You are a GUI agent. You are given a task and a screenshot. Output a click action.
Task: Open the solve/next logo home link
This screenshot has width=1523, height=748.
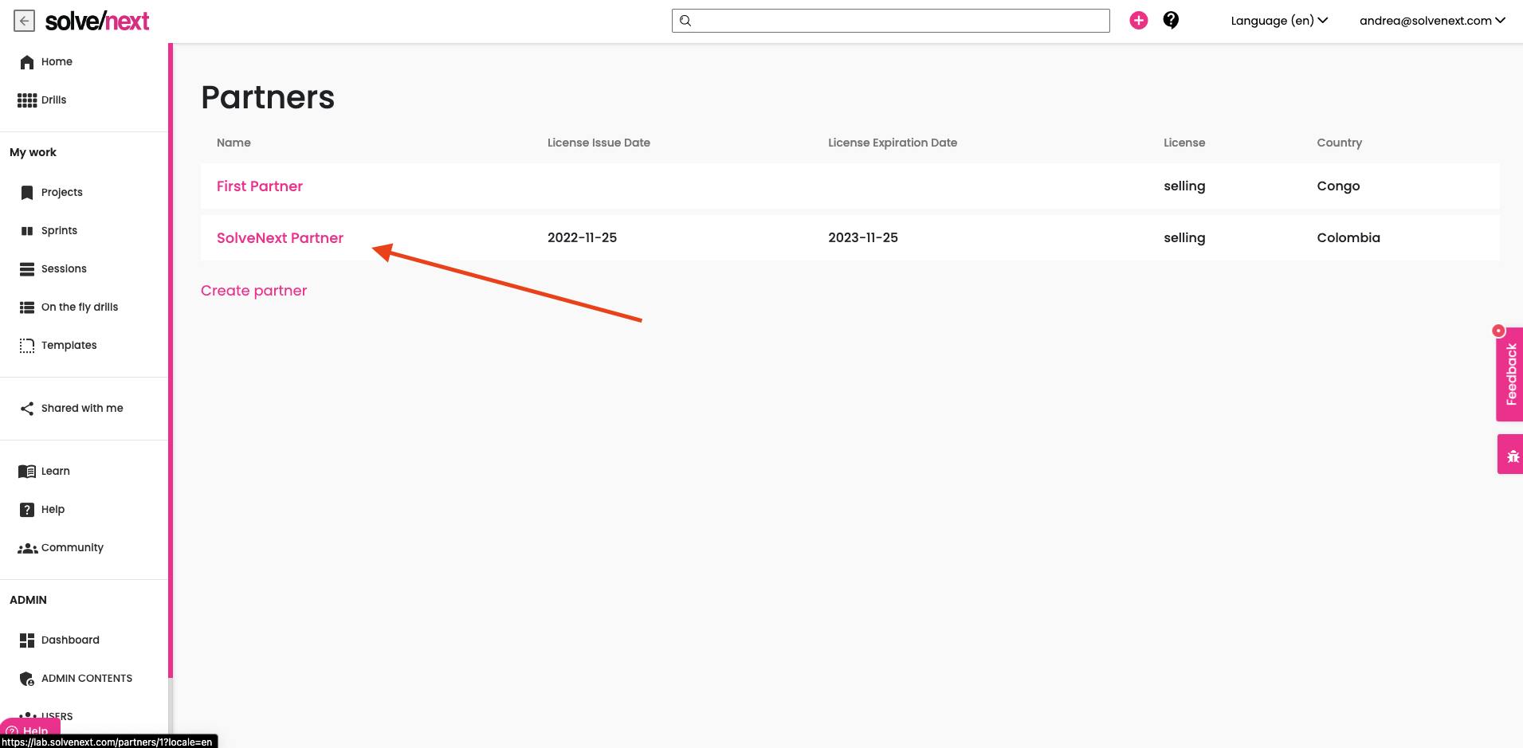(x=97, y=22)
